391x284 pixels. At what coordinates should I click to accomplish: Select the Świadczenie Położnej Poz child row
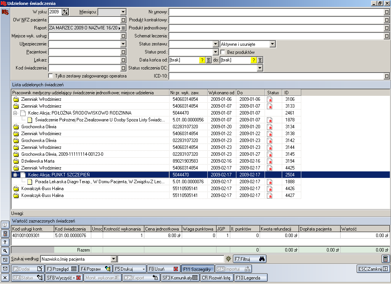[156, 120]
